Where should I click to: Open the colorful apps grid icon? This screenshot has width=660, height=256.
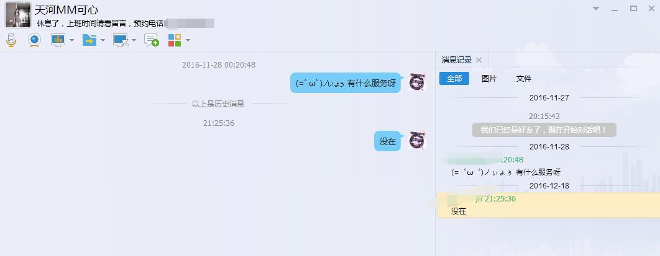coord(175,40)
